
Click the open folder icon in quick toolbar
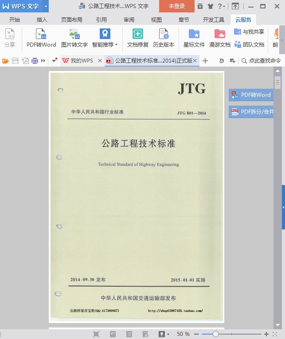5,61
